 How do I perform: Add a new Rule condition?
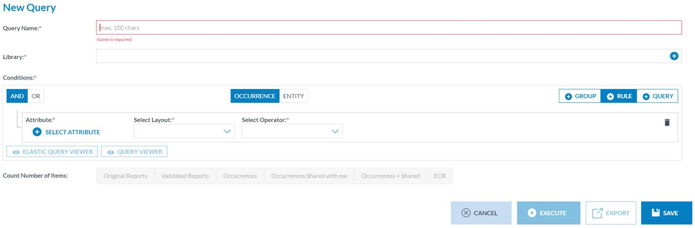(x=619, y=96)
